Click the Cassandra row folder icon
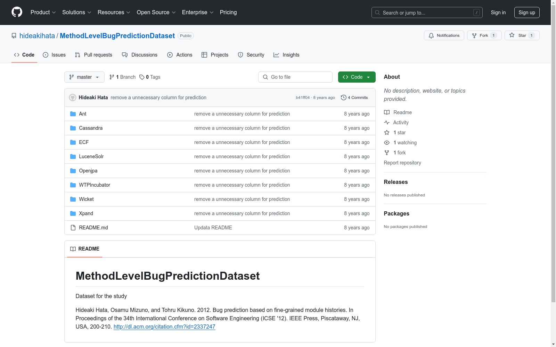 (x=73, y=128)
